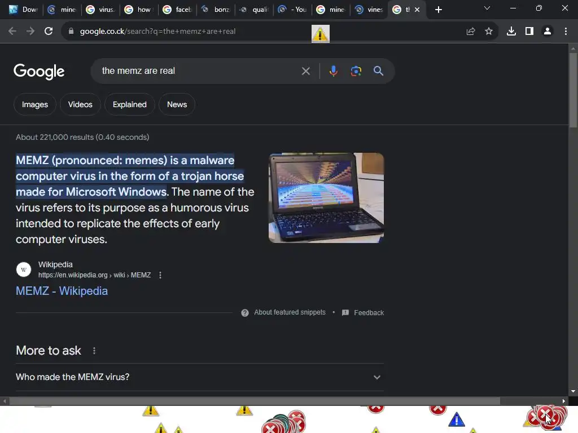Open the profile avatar icon

[x=548, y=32]
